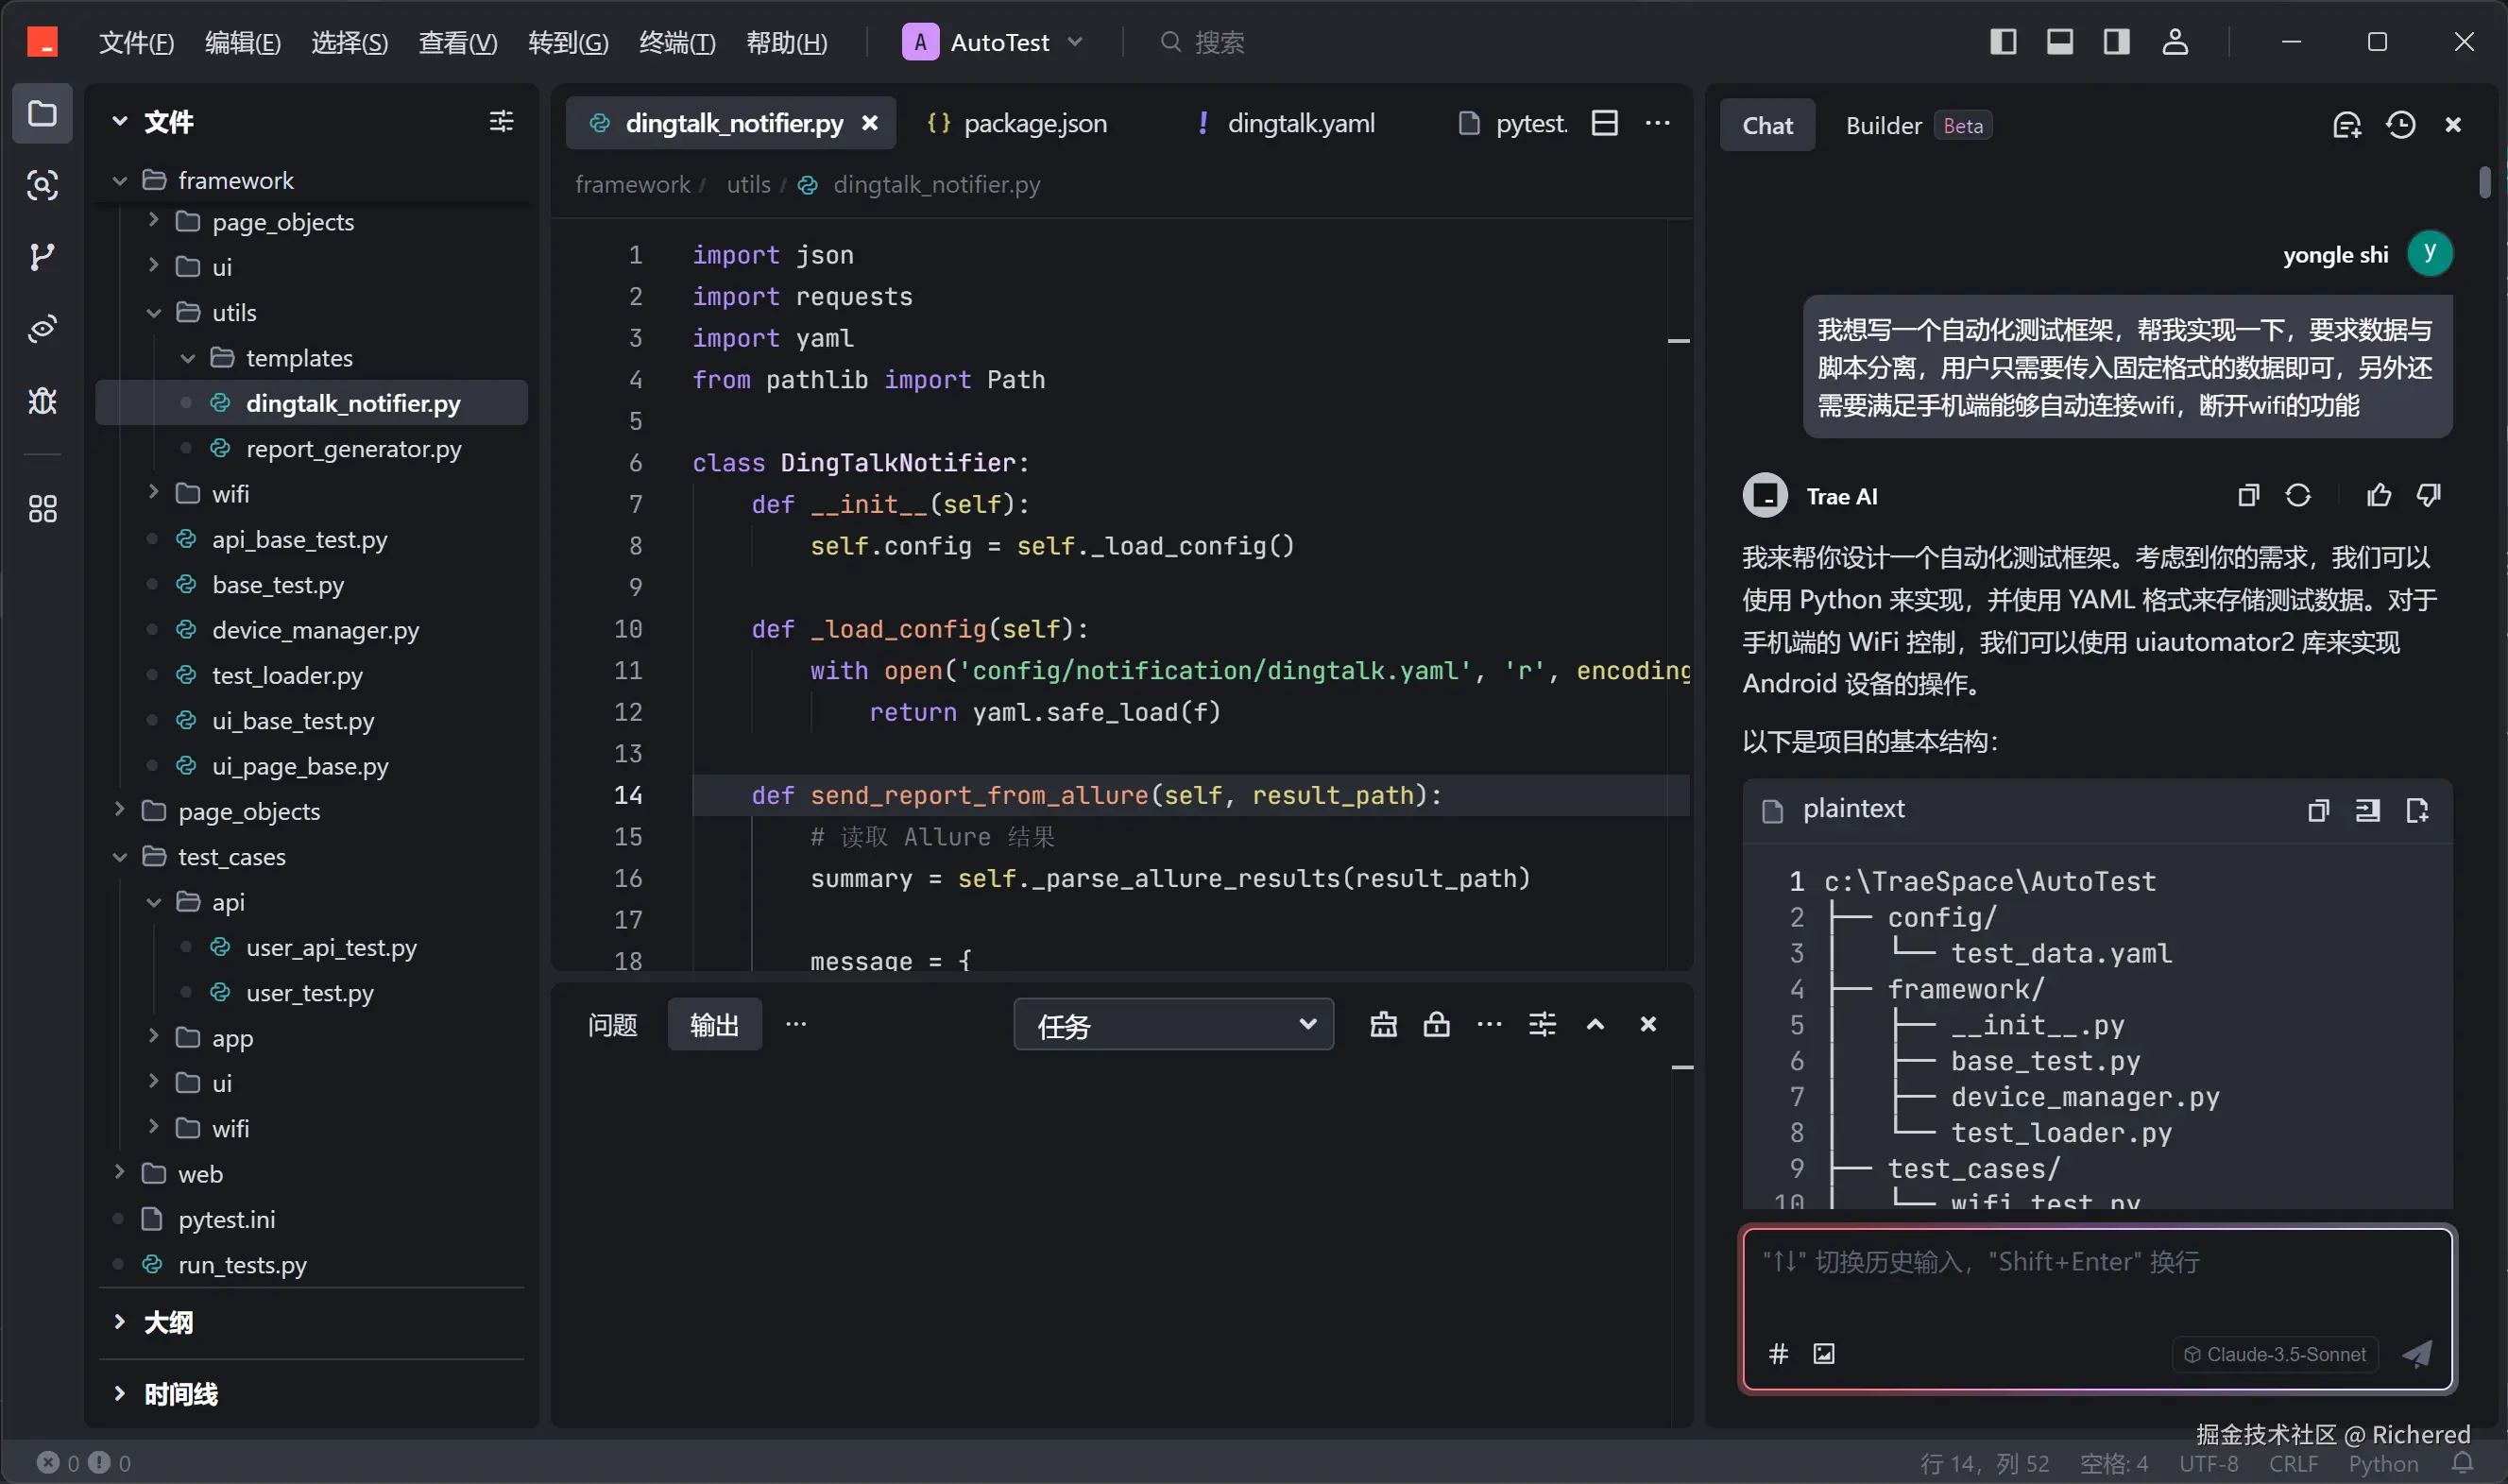This screenshot has height=1484, width=2508.
Task: Start a new chat session icon
Action: click(x=2346, y=125)
